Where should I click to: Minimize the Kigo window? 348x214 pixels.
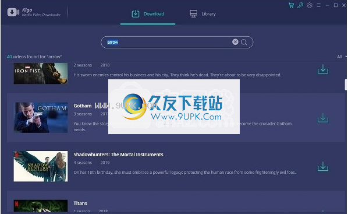point(327,5)
